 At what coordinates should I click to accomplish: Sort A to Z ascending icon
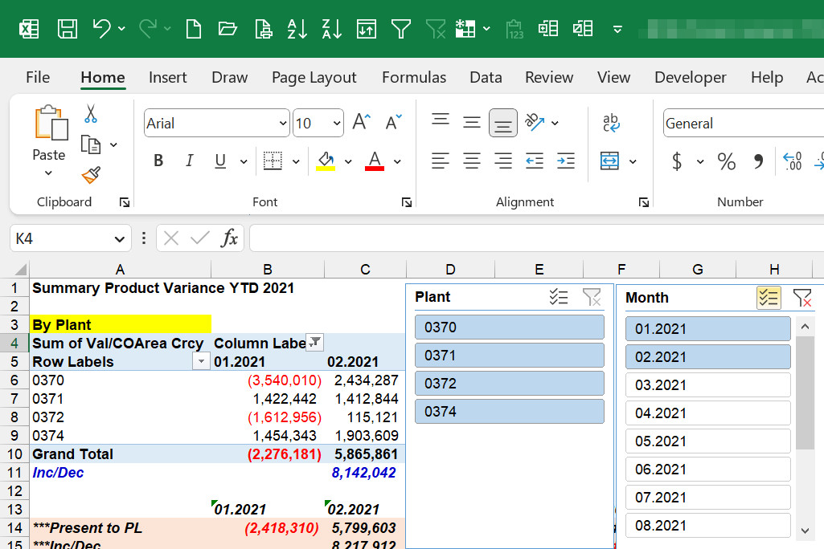pos(297,29)
